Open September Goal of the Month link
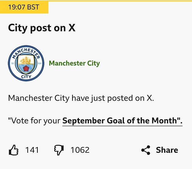Screen dimensions: 192x169 coord(122,121)
